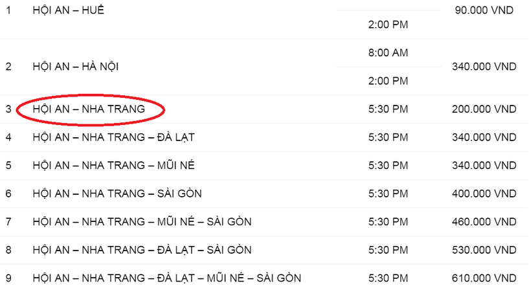Click the 200.000 VND price
Viewport: 531px width, 290px height.
[x=484, y=109]
